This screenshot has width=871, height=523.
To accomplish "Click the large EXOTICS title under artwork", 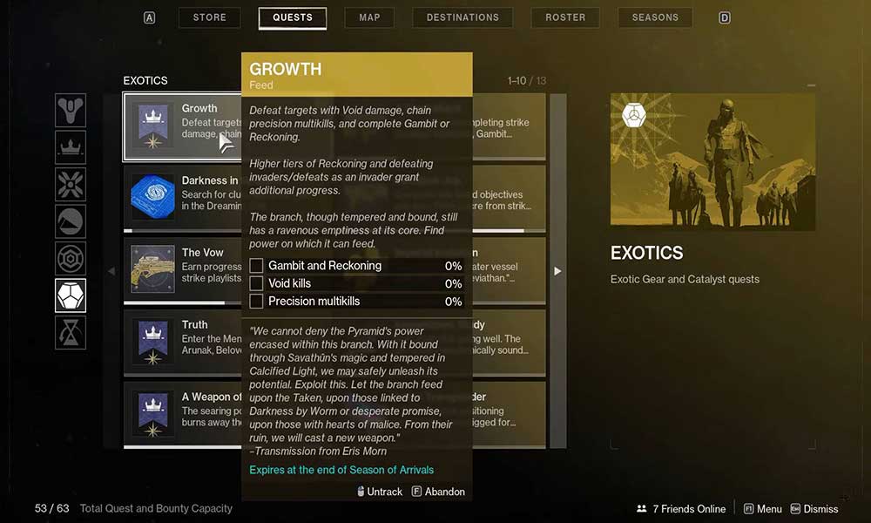I will click(x=646, y=253).
